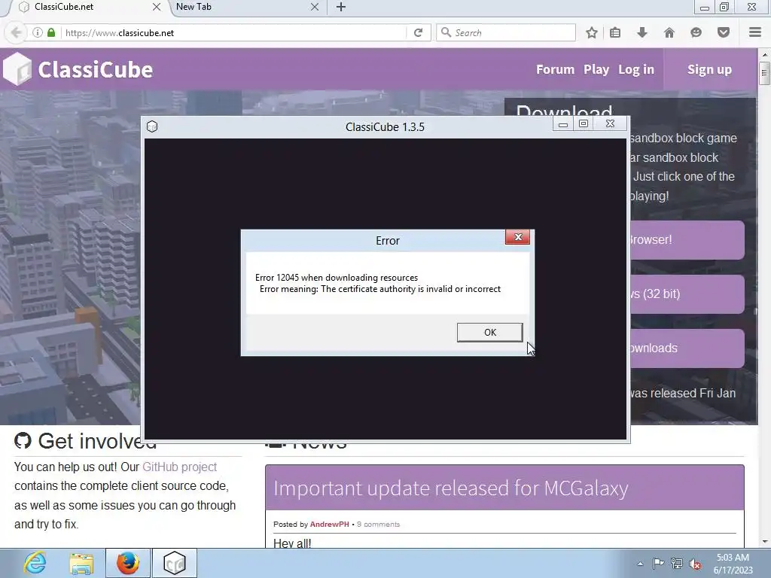Open Internet Explorer from taskbar
This screenshot has width=771, height=578.
point(35,563)
